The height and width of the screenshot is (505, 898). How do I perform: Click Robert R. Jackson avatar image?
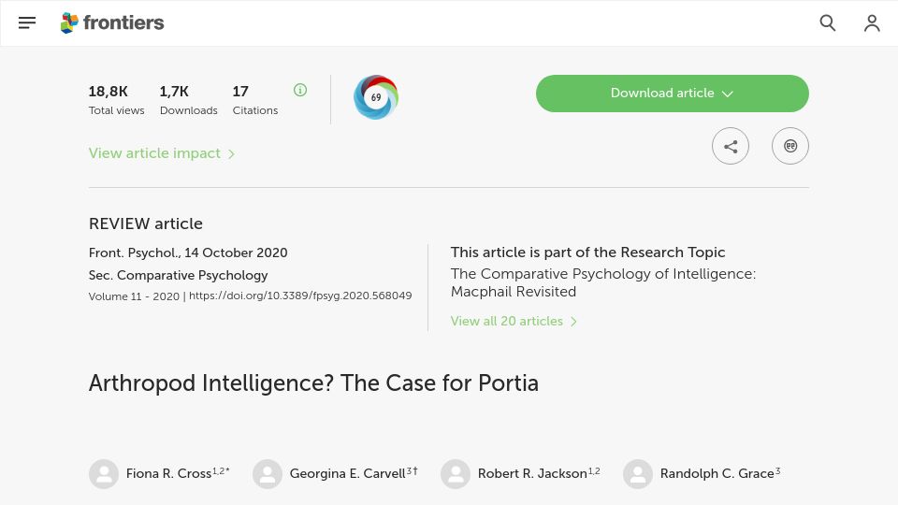point(456,474)
